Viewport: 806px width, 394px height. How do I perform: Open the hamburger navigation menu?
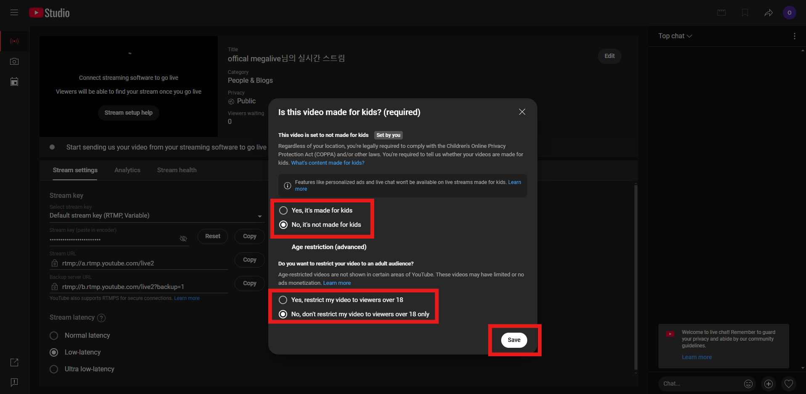pos(14,13)
